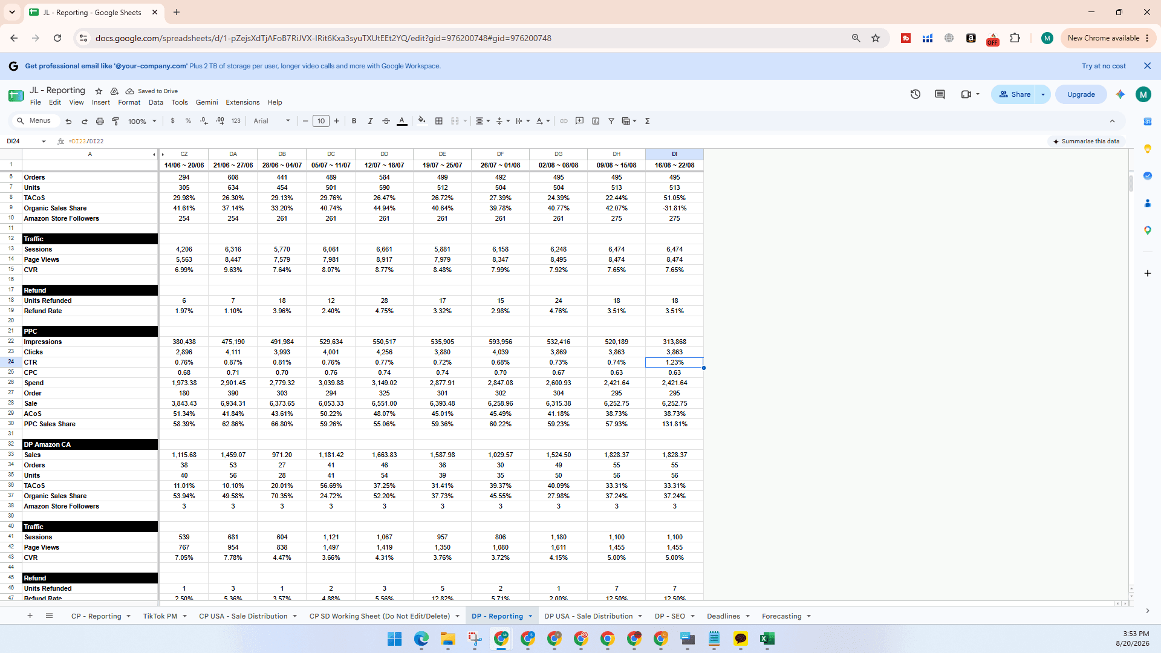The width and height of the screenshot is (1161, 653).
Task: Click the font size input field
Action: tap(321, 121)
